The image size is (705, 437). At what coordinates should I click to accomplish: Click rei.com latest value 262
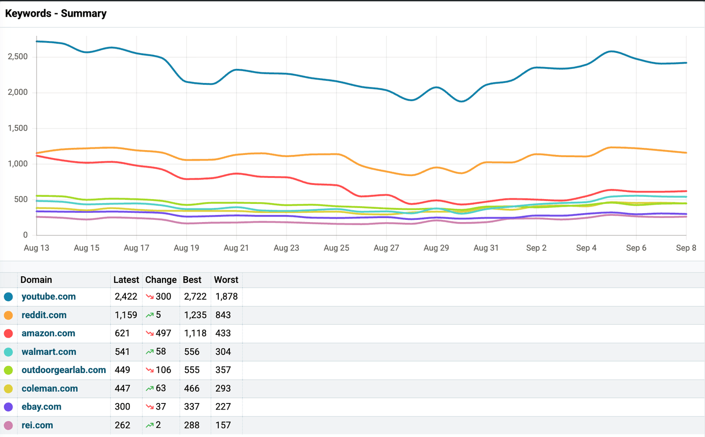(122, 425)
